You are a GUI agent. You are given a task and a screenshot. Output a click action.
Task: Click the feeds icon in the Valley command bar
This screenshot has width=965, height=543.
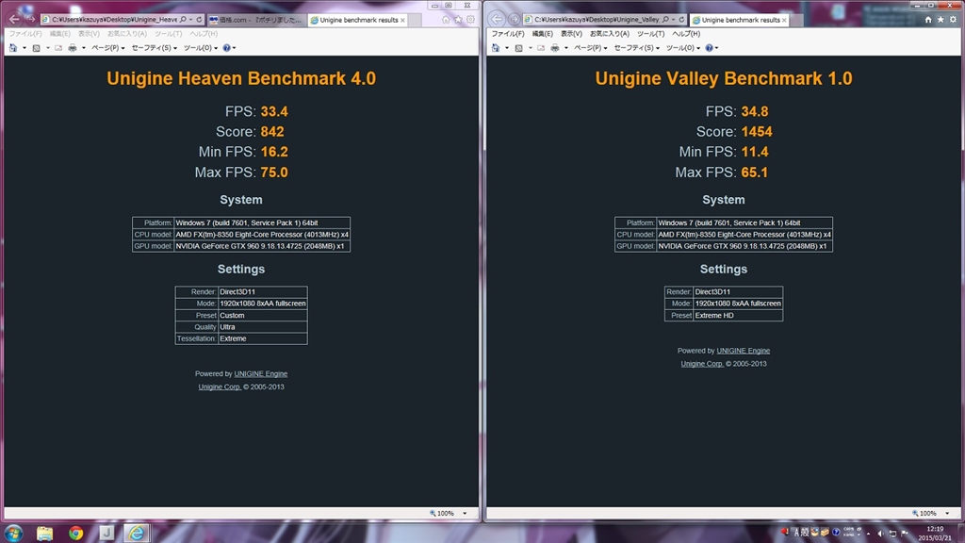[519, 47]
